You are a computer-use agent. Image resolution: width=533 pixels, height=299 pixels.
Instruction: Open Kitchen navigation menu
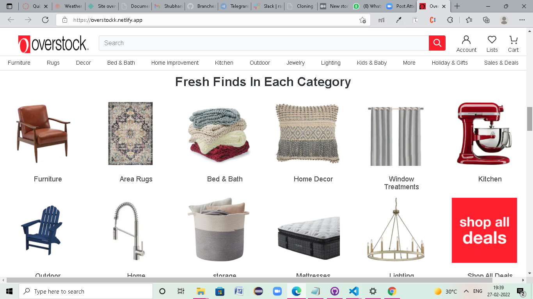(x=224, y=63)
